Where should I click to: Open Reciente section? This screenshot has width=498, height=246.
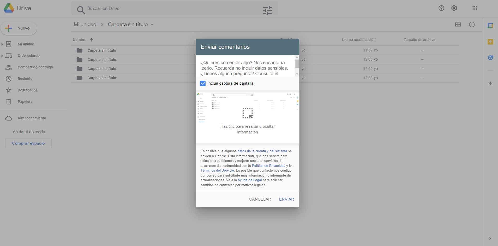[x=25, y=79]
